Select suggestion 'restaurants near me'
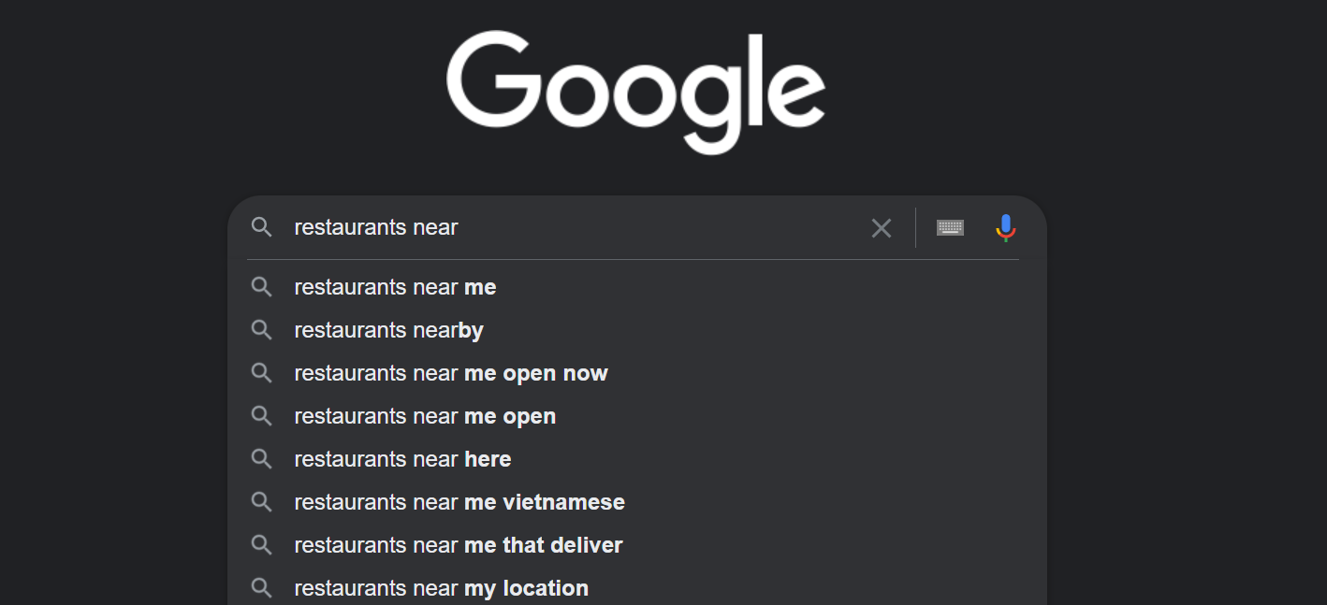The width and height of the screenshot is (1327, 605). point(395,287)
